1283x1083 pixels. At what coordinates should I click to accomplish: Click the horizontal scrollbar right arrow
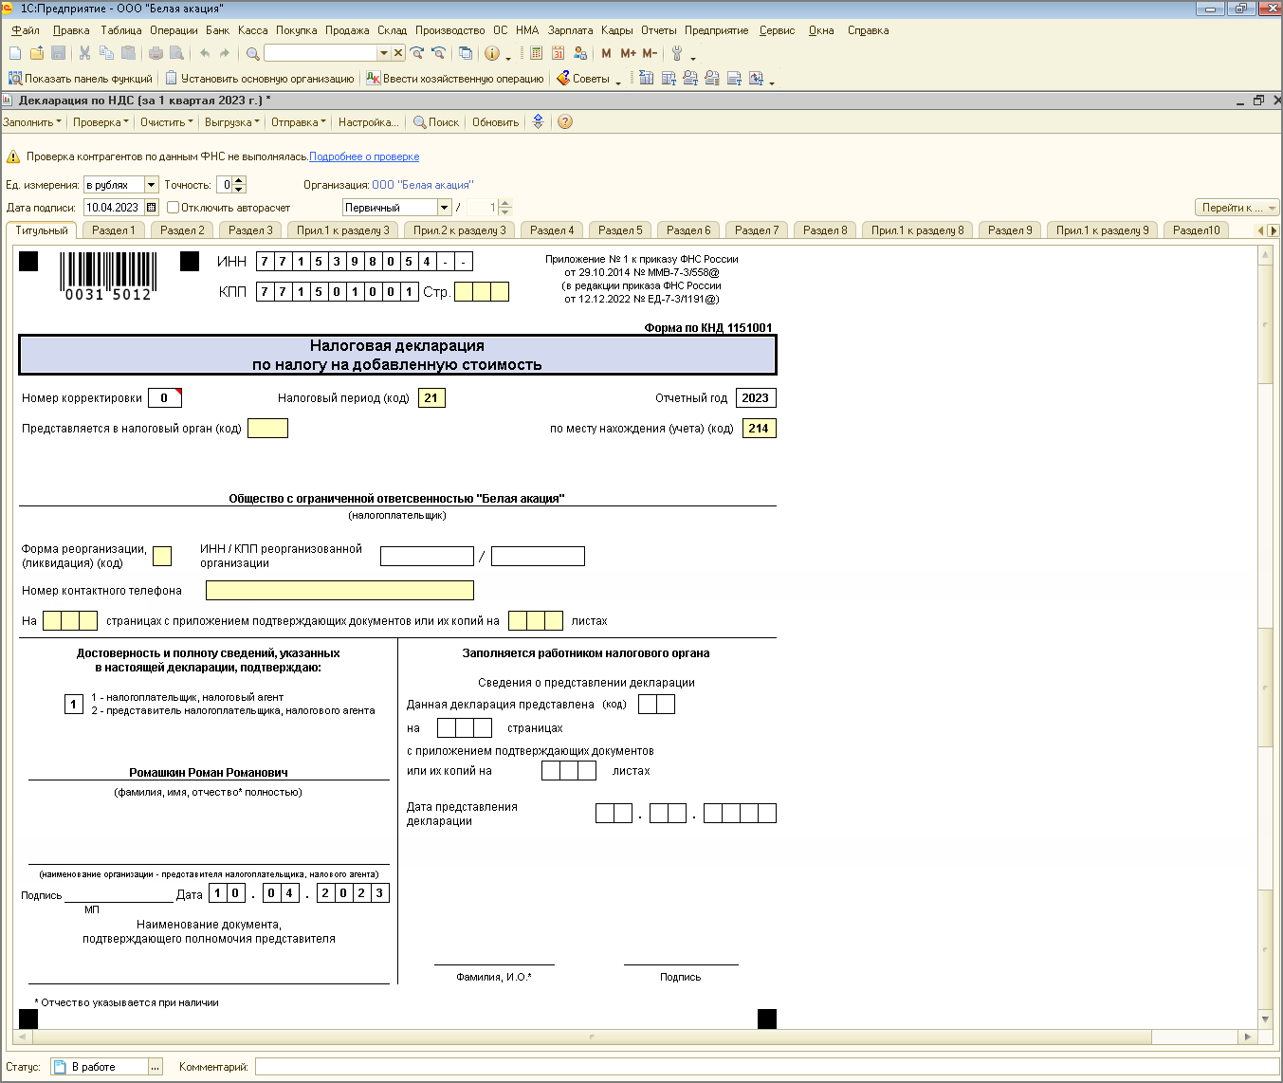(x=1247, y=1037)
